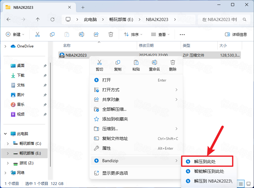254x188 pixels.
Task: Click the NBA2K2023 ZIP file icon
Action: click(x=62, y=55)
